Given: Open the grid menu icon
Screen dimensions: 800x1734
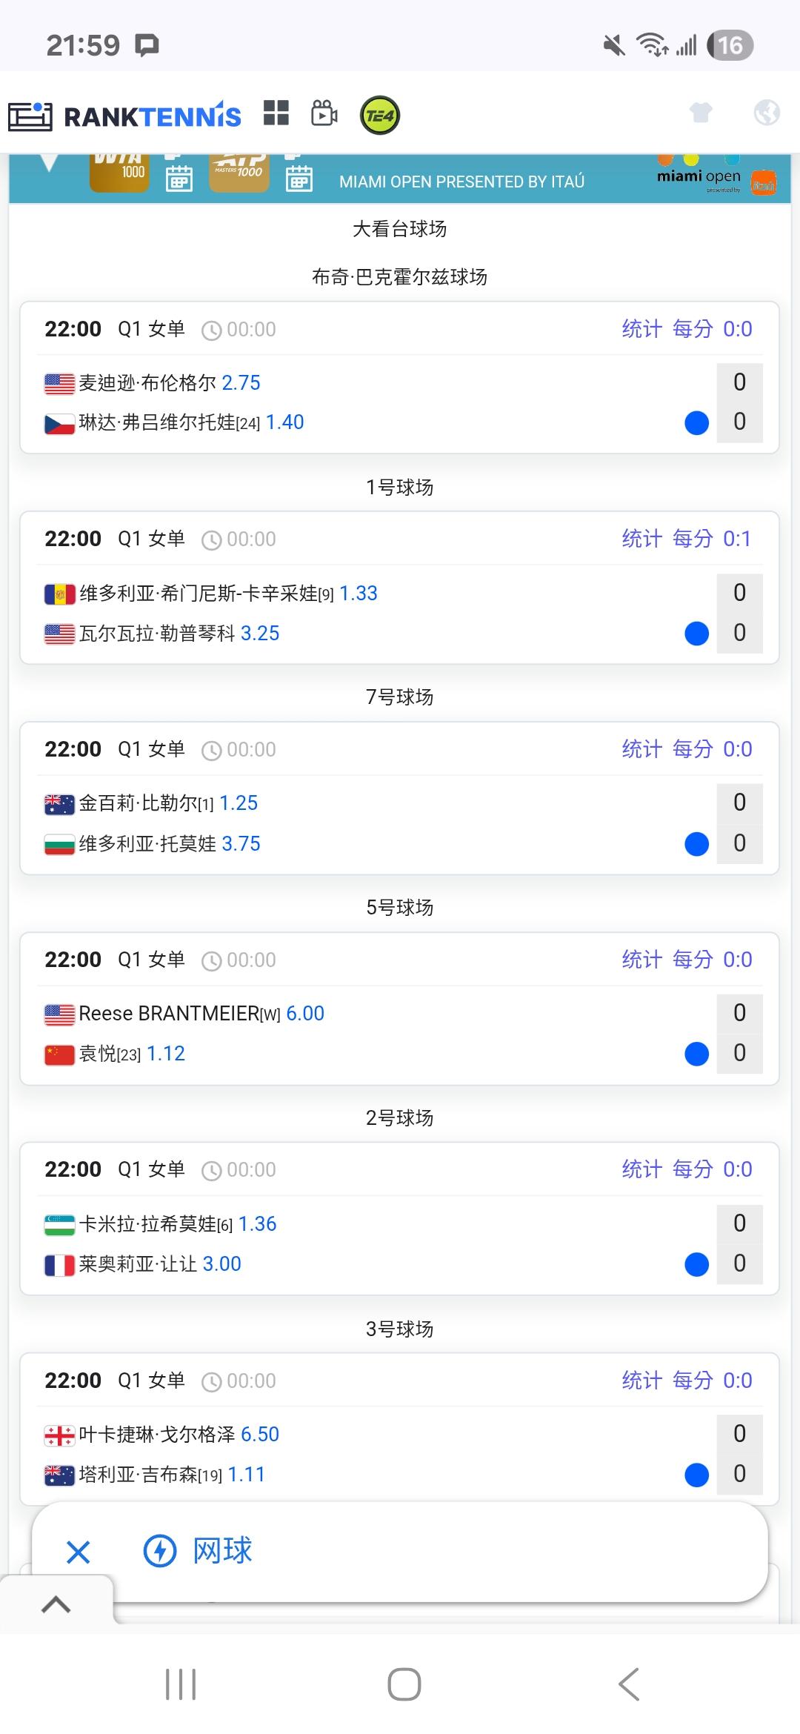Looking at the screenshot, I should (x=276, y=113).
